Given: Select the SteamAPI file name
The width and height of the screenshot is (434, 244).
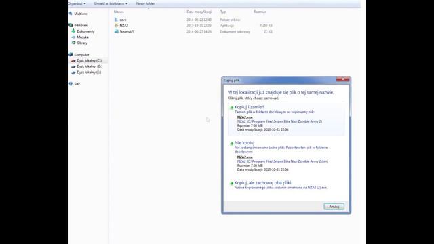Looking at the screenshot, I should pyautogui.click(x=127, y=32).
